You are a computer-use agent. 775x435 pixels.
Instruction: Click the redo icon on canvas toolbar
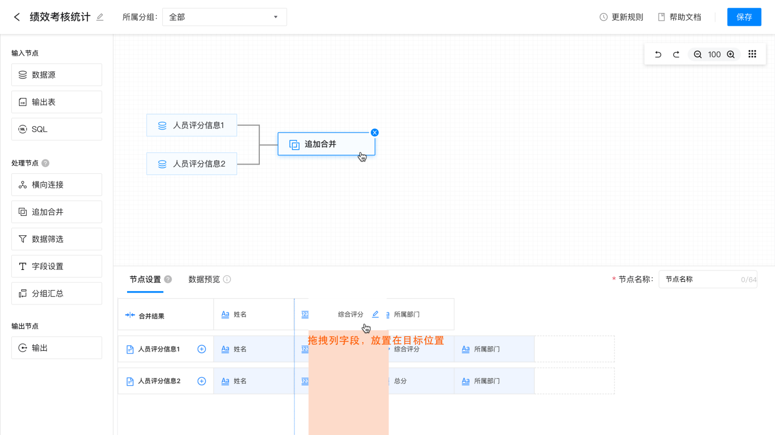pyautogui.click(x=676, y=54)
